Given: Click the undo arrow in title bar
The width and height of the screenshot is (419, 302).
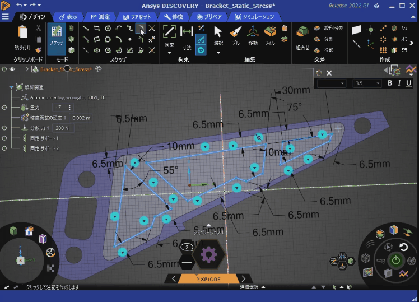Looking at the screenshot, I should [19, 5].
